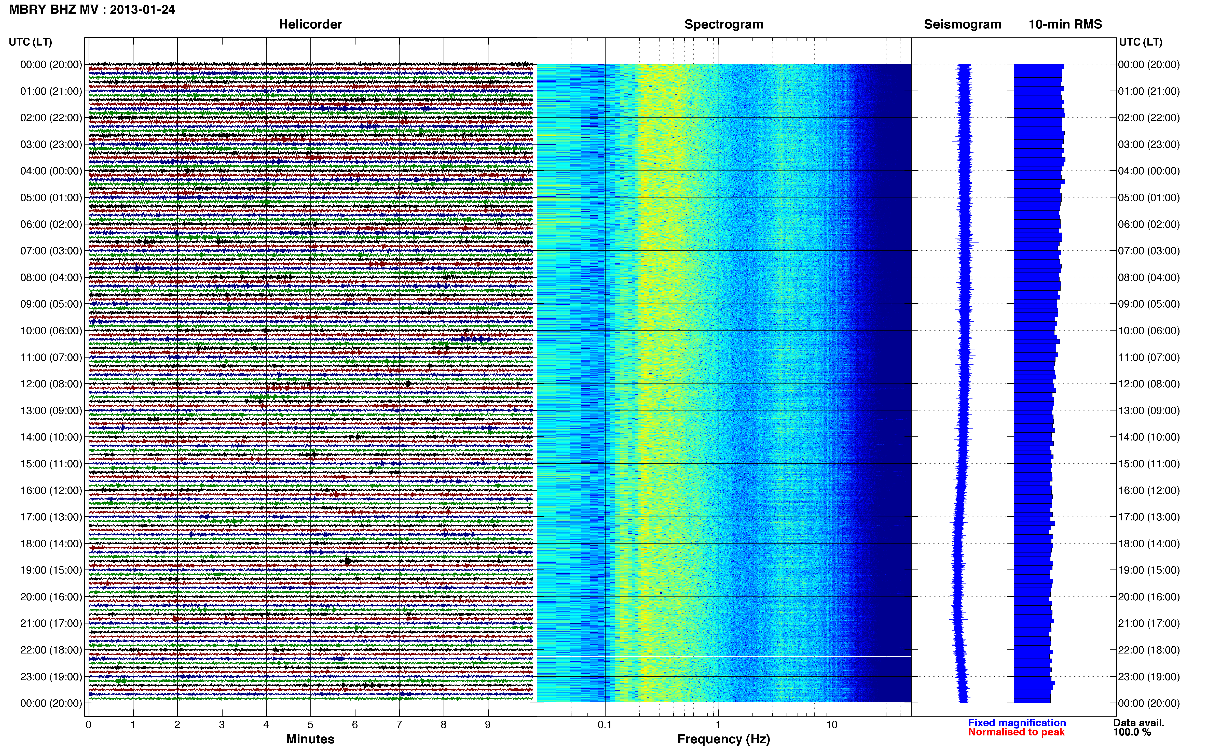
Task: Click the '3' tick on the Minutes axis
Action: [222, 725]
